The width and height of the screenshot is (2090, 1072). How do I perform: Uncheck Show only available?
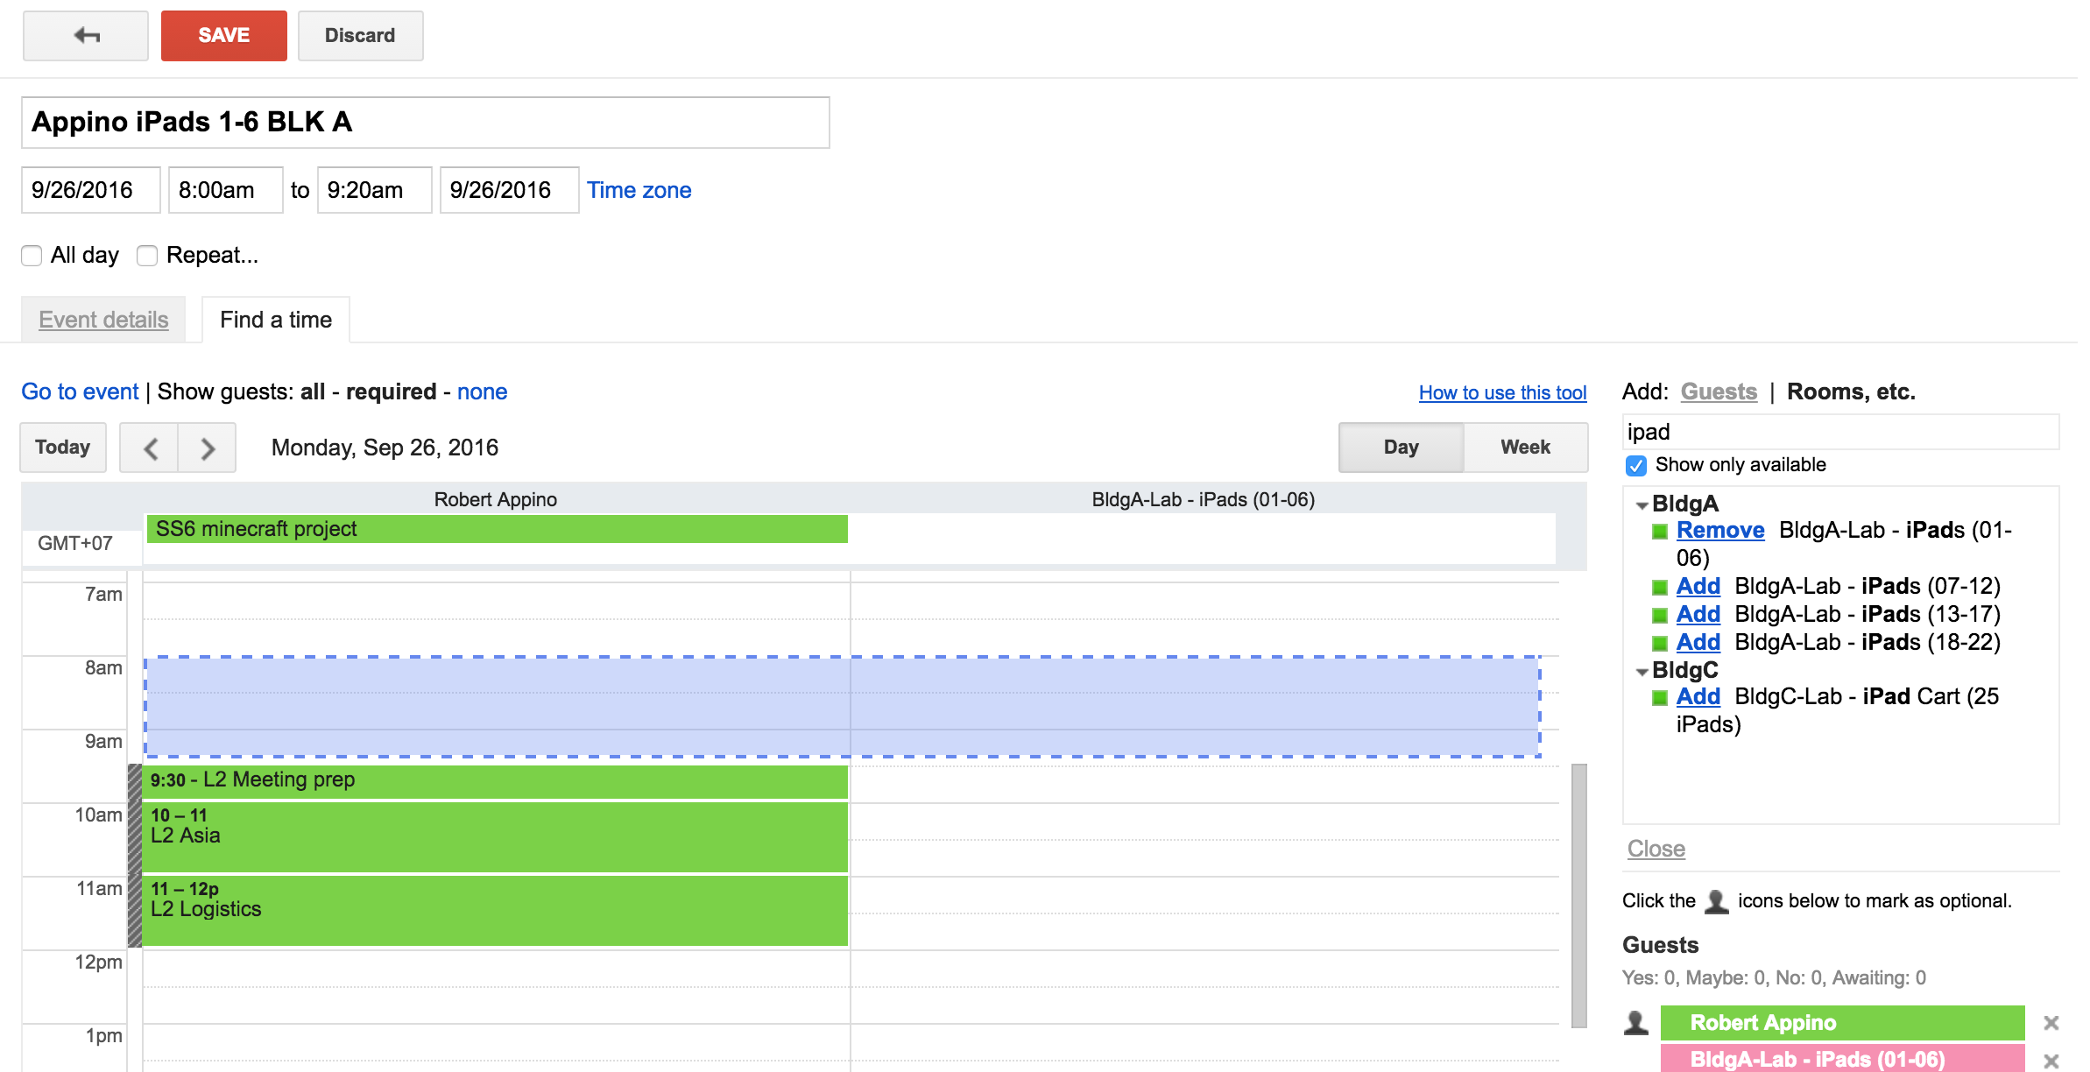[x=1635, y=465]
